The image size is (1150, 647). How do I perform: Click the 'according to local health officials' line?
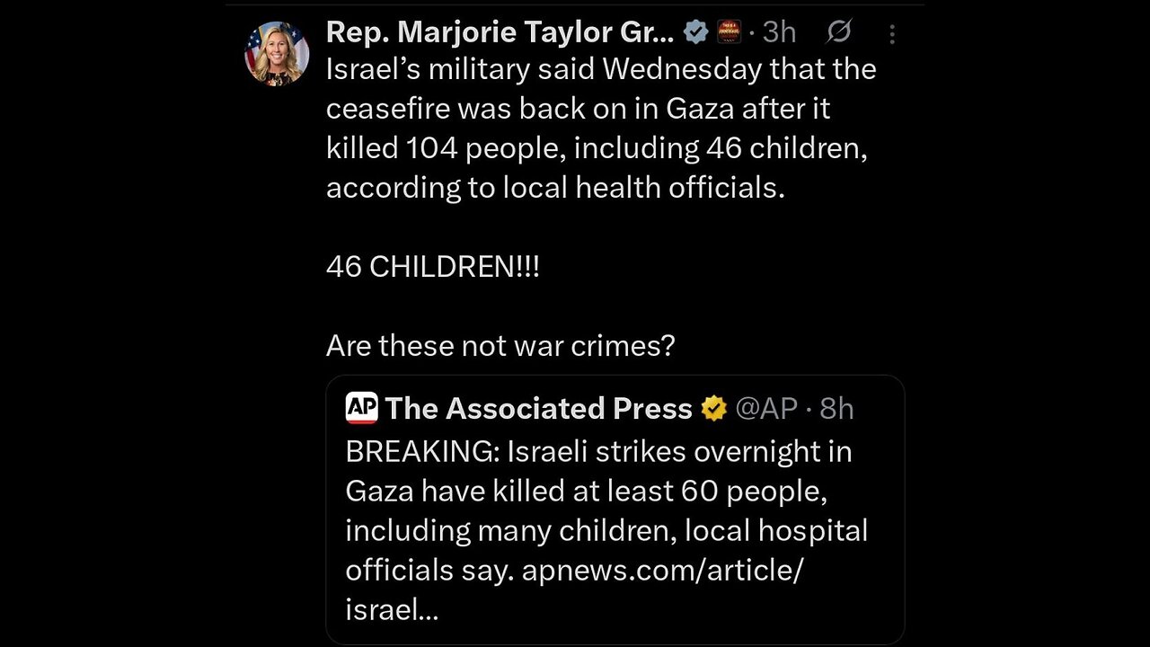pyautogui.click(x=555, y=188)
